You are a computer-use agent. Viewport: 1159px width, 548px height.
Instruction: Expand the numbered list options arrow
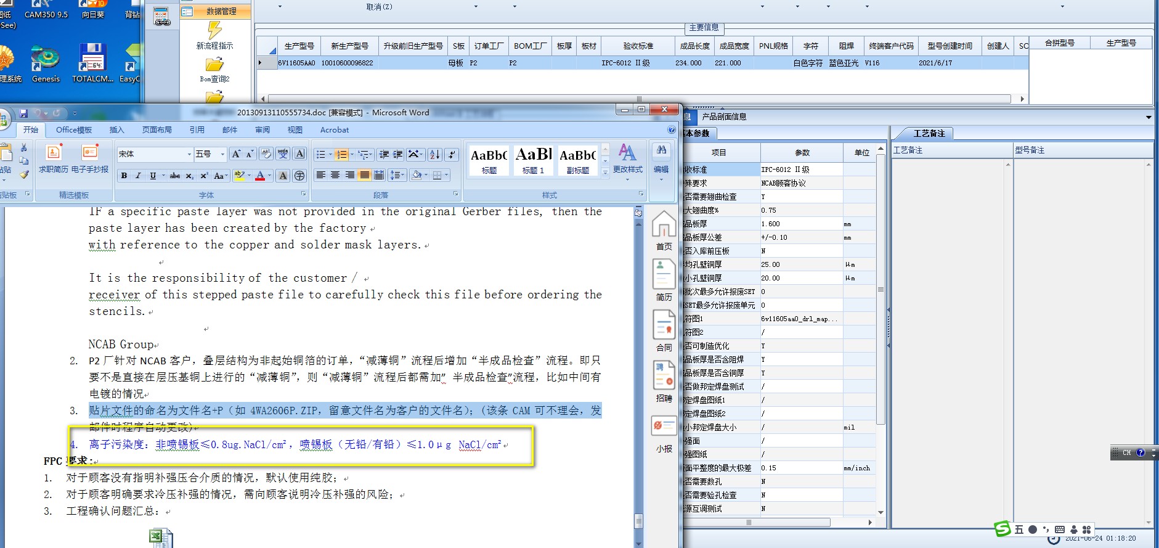[352, 154]
